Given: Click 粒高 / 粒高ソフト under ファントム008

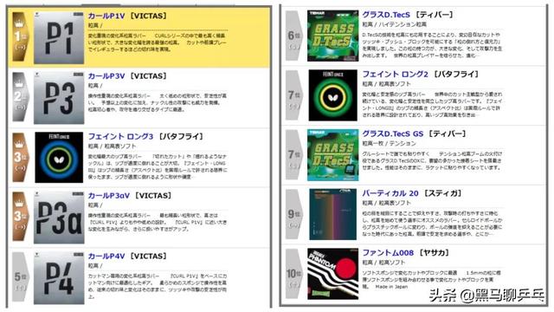Looking at the screenshot, I should 383,262.
